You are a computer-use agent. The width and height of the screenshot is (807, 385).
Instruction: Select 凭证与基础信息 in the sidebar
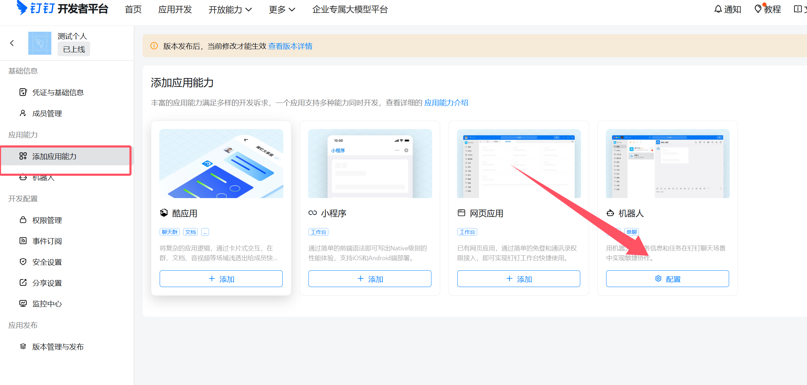58,92
